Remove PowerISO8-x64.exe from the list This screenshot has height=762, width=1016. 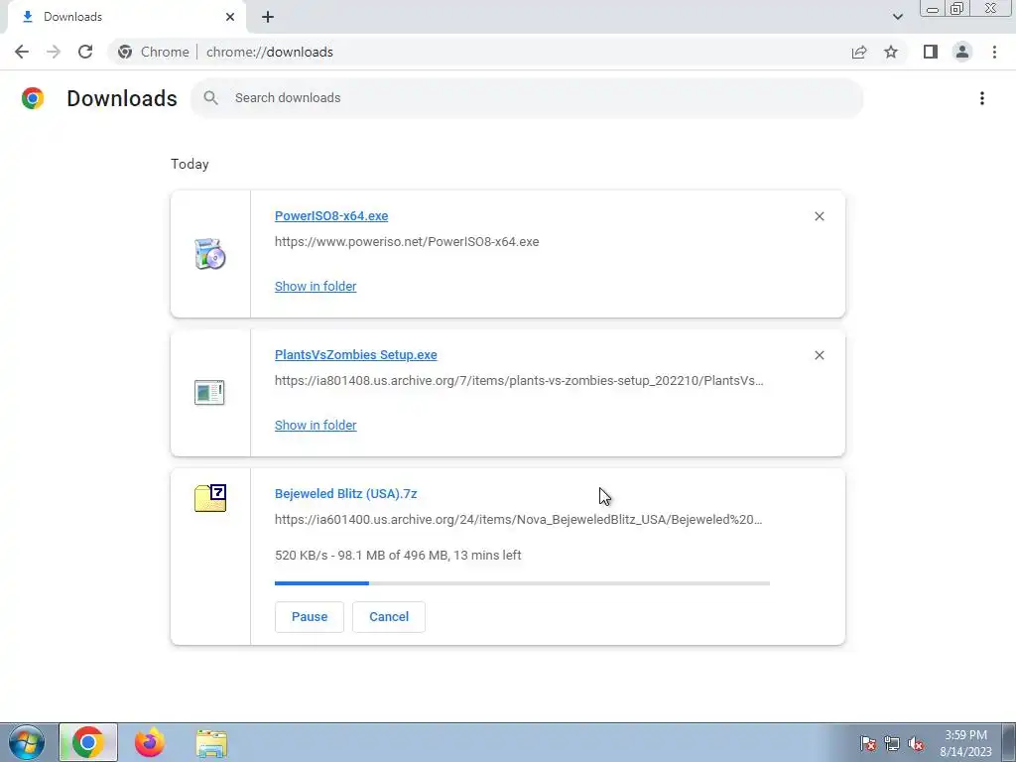coord(819,216)
